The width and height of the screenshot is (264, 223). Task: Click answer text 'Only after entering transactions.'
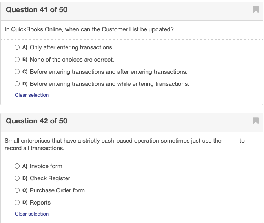(x=72, y=47)
